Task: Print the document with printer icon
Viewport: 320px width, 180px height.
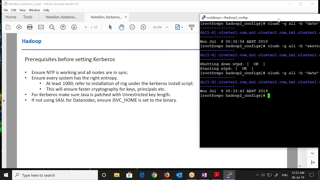Action: pyautogui.click(x=30, y=27)
